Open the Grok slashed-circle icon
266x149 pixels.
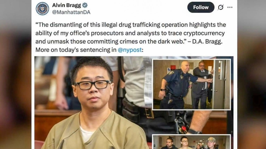pyautogui.click(x=221, y=7)
